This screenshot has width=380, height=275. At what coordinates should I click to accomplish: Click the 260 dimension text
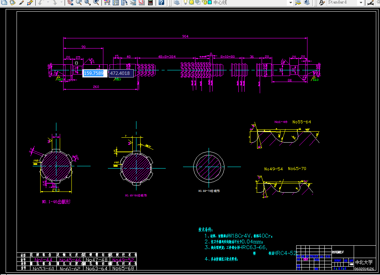click(x=96, y=87)
